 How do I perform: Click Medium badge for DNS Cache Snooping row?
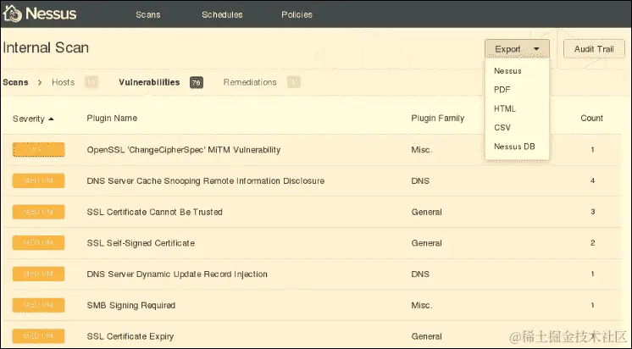(x=38, y=180)
